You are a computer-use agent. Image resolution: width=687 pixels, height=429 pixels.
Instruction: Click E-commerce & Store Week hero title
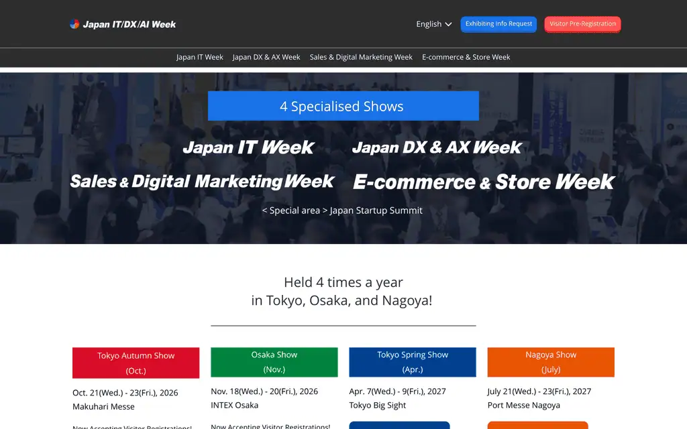(484, 182)
